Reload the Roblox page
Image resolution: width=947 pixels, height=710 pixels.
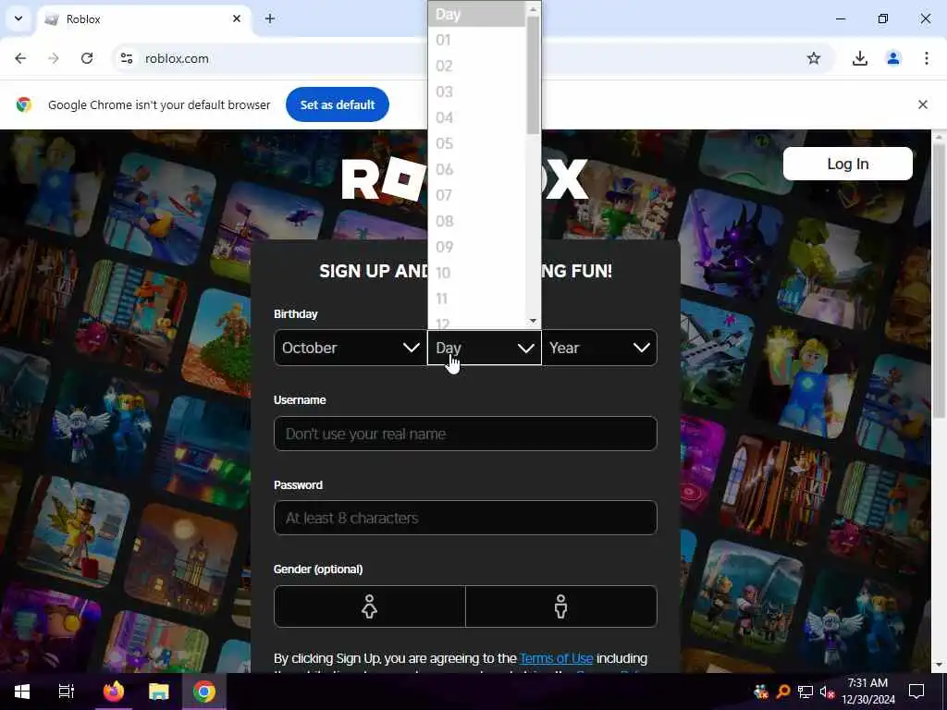87,58
